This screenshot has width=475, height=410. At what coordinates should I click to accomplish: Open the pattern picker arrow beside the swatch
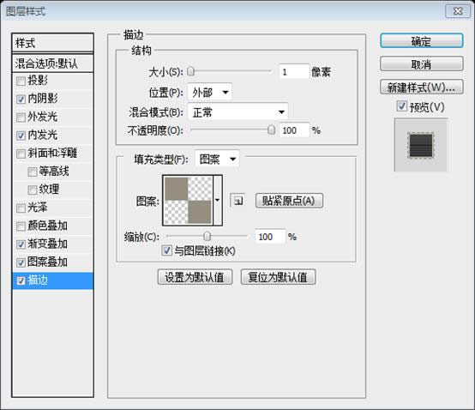pos(218,201)
